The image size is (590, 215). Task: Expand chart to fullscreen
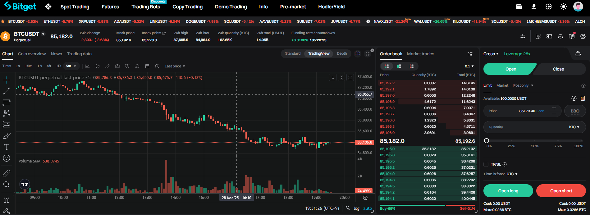click(x=368, y=53)
